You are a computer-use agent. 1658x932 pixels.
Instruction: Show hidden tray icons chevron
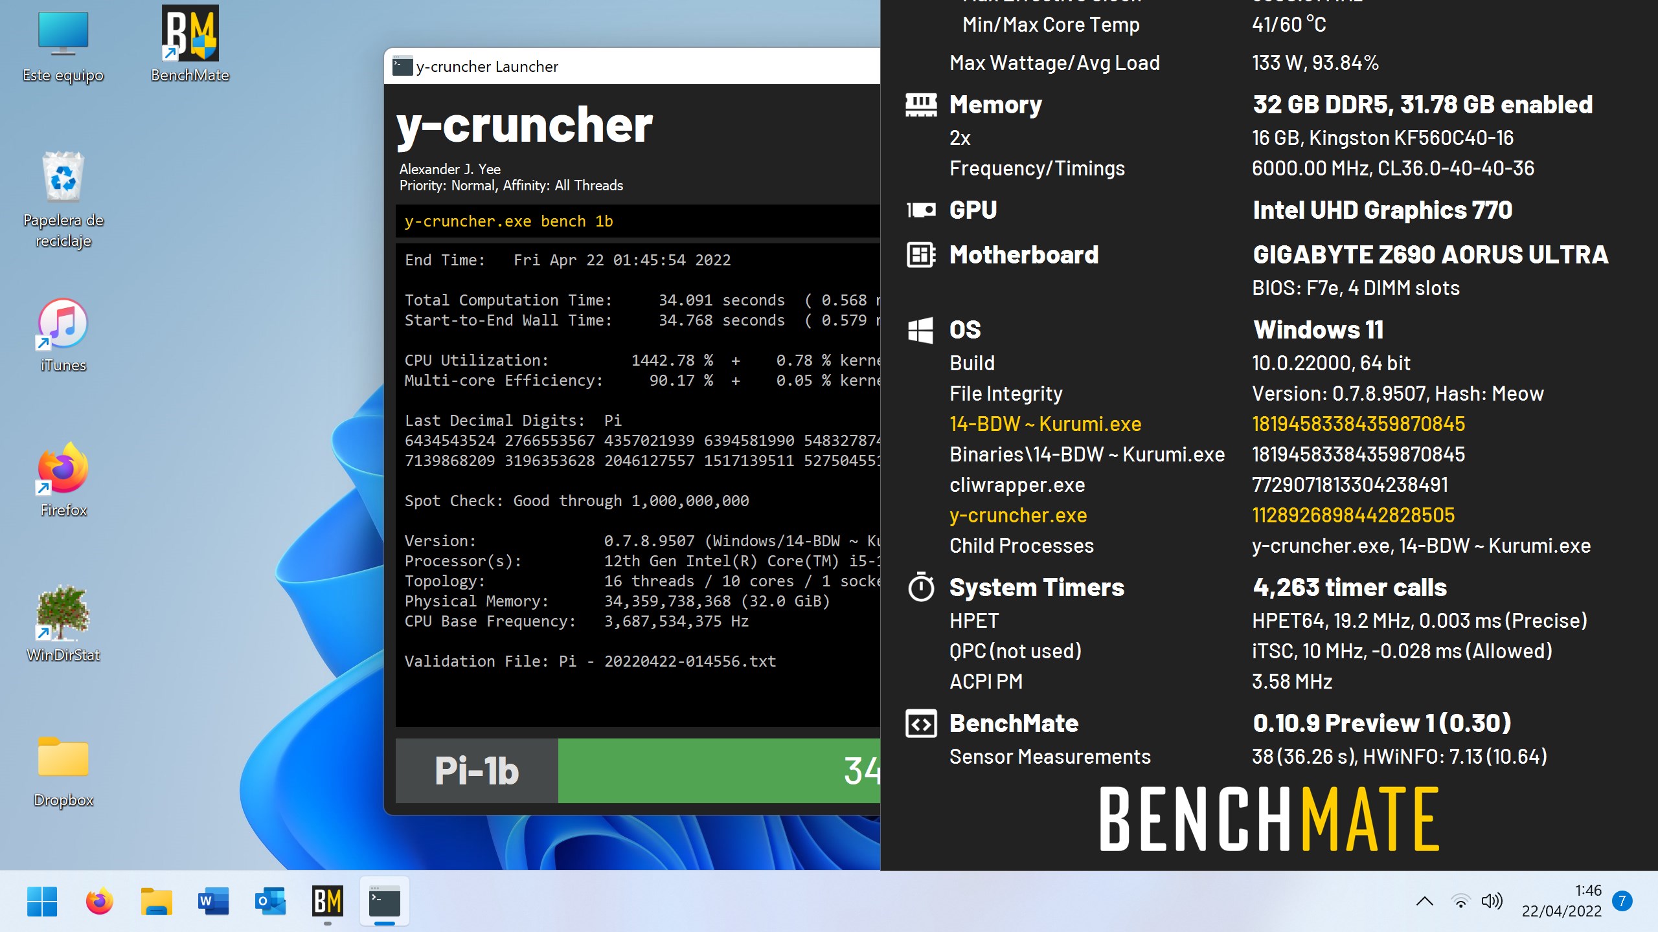pyautogui.click(x=1424, y=901)
